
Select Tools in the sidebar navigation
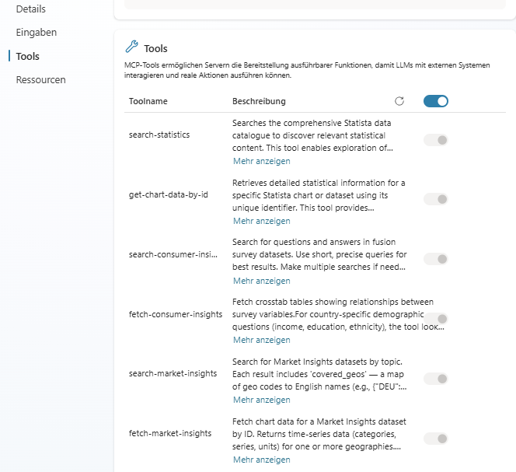(x=28, y=56)
